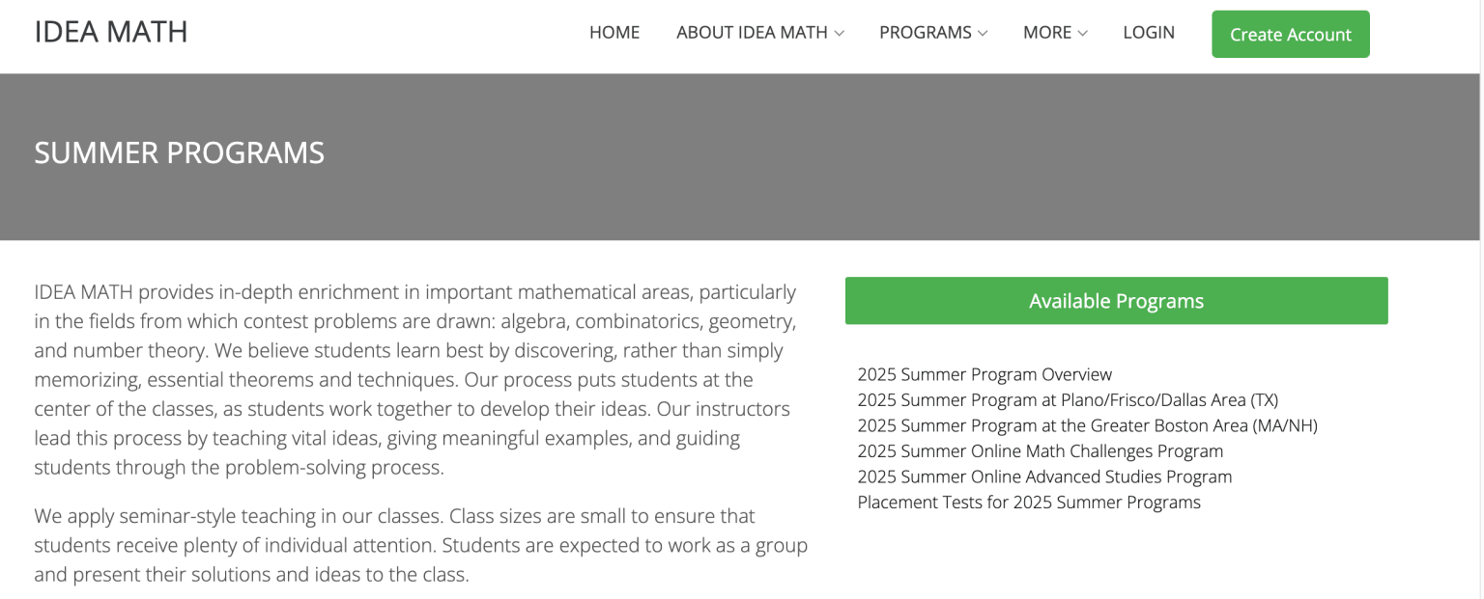This screenshot has height=599, width=1484.
Task: Click the PROGRAMS dropdown chevron arrow
Action: pyautogui.click(x=984, y=33)
